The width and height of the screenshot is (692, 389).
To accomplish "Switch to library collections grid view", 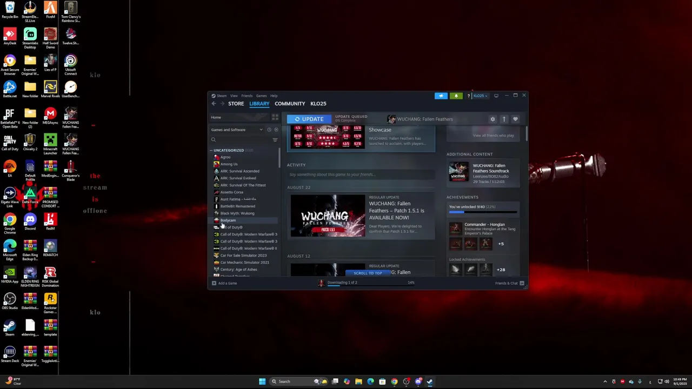I will [x=275, y=117].
